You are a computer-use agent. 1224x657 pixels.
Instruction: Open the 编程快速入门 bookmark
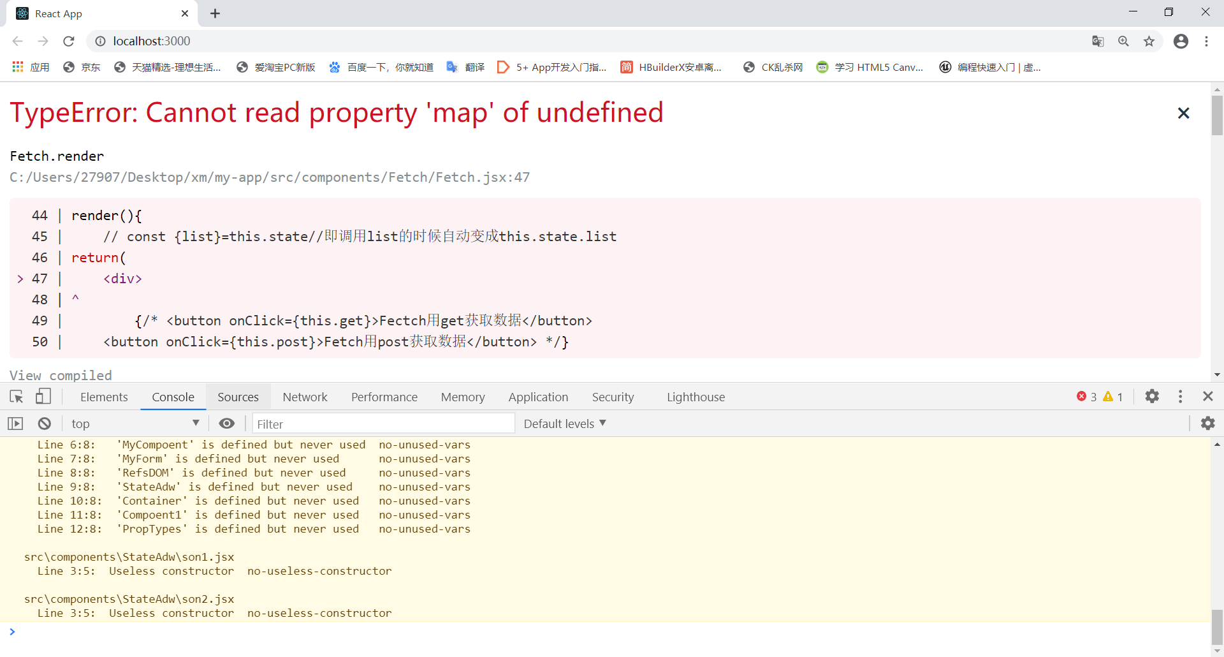tap(990, 67)
